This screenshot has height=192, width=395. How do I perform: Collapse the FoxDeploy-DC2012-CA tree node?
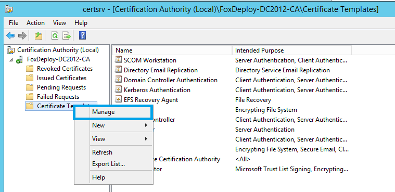pyautogui.click(x=11, y=60)
